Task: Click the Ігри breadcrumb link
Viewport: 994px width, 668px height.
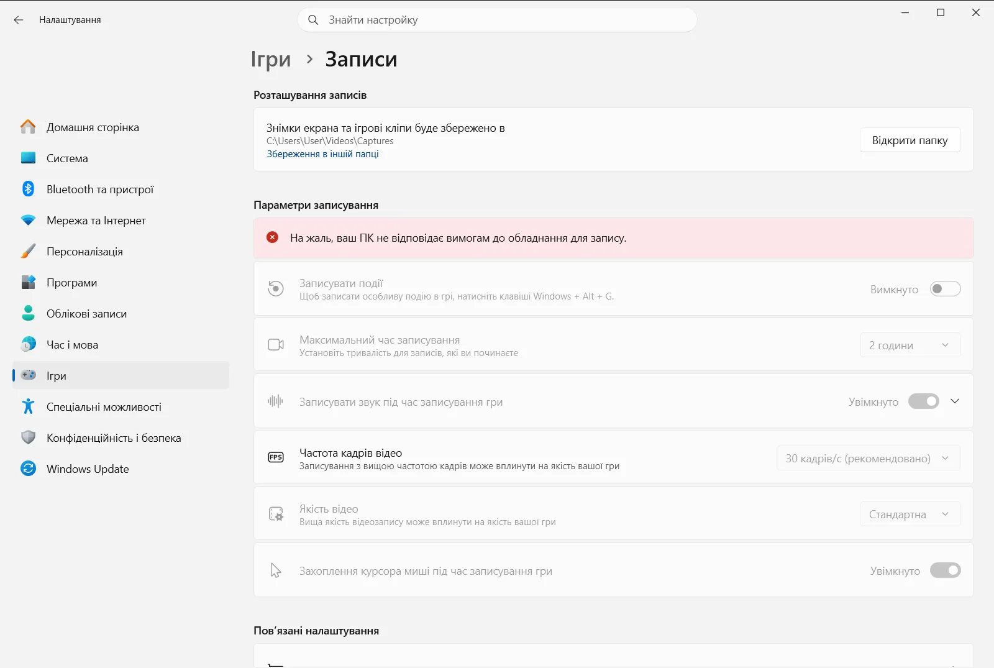Action: coord(271,59)
